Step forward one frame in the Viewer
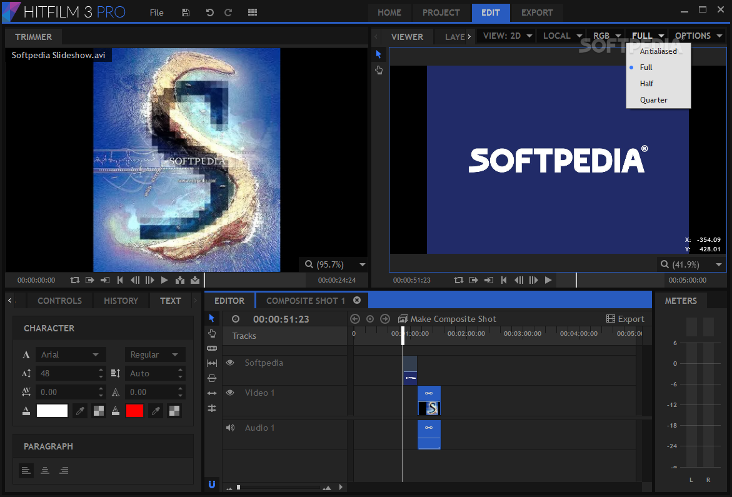The image size is (732, 497). (534, 280)
